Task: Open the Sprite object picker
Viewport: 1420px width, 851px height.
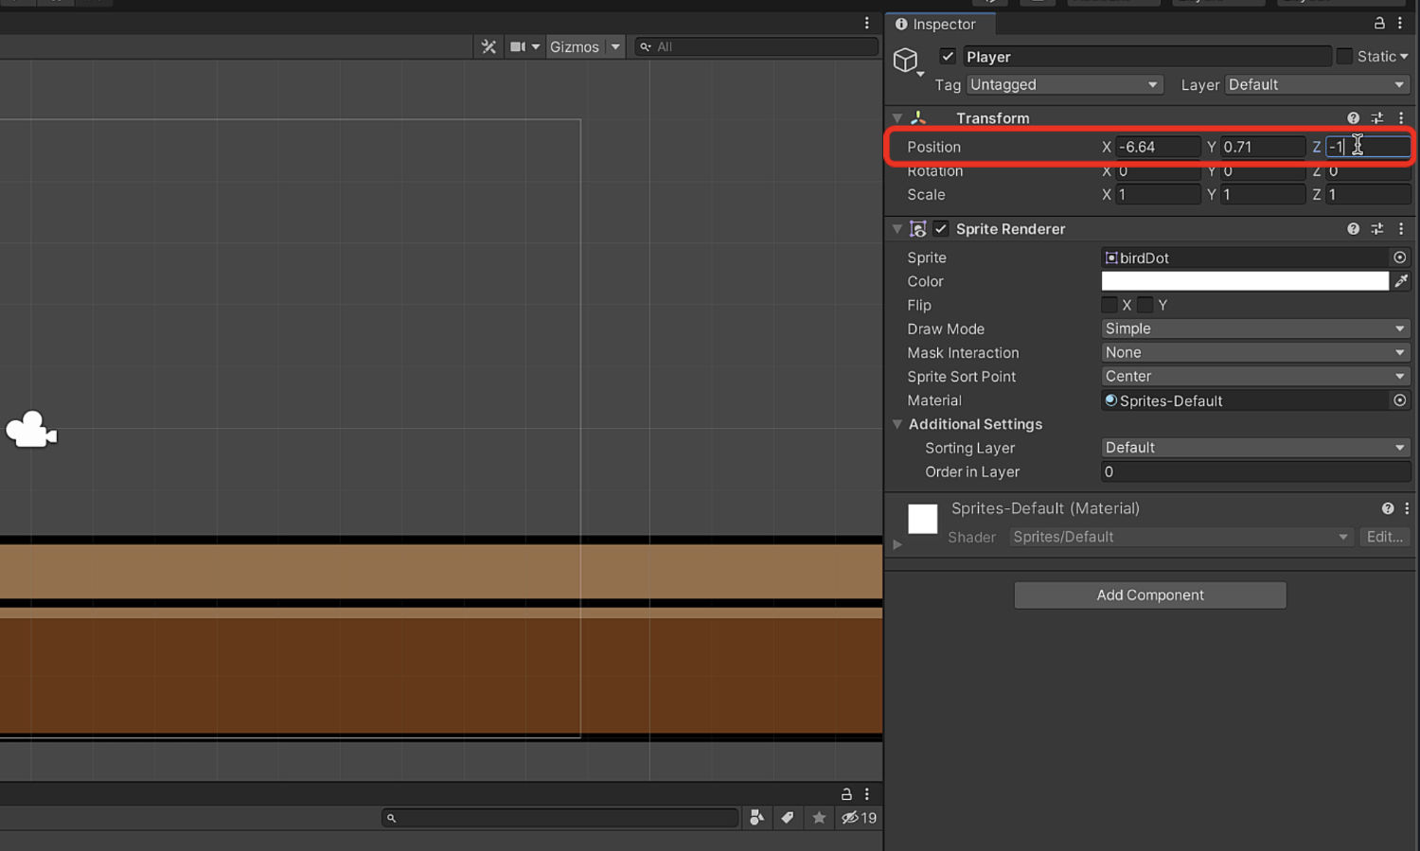Action: [x=1400, y=257]
